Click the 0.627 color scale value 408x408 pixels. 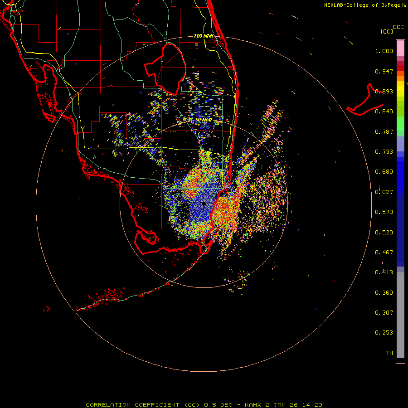tap(384, 192)
